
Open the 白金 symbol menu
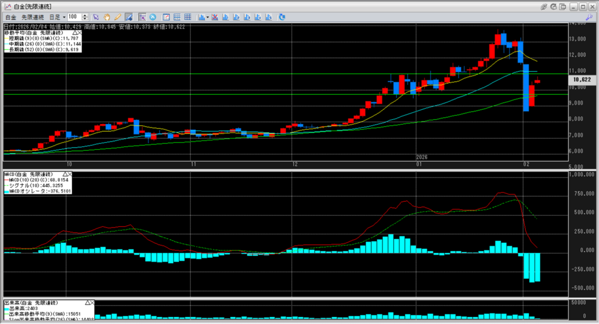click(10, 17)
